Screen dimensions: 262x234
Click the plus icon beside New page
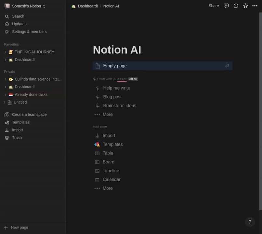coord(6,227)
